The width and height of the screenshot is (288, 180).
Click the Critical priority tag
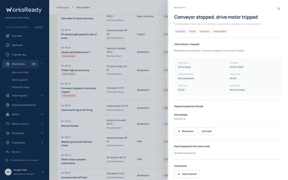tap(192, 32)
